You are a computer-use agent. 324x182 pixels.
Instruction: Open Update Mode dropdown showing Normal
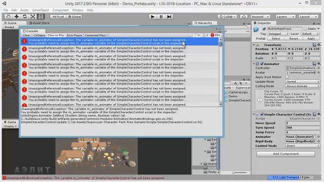tap(303, 81)
